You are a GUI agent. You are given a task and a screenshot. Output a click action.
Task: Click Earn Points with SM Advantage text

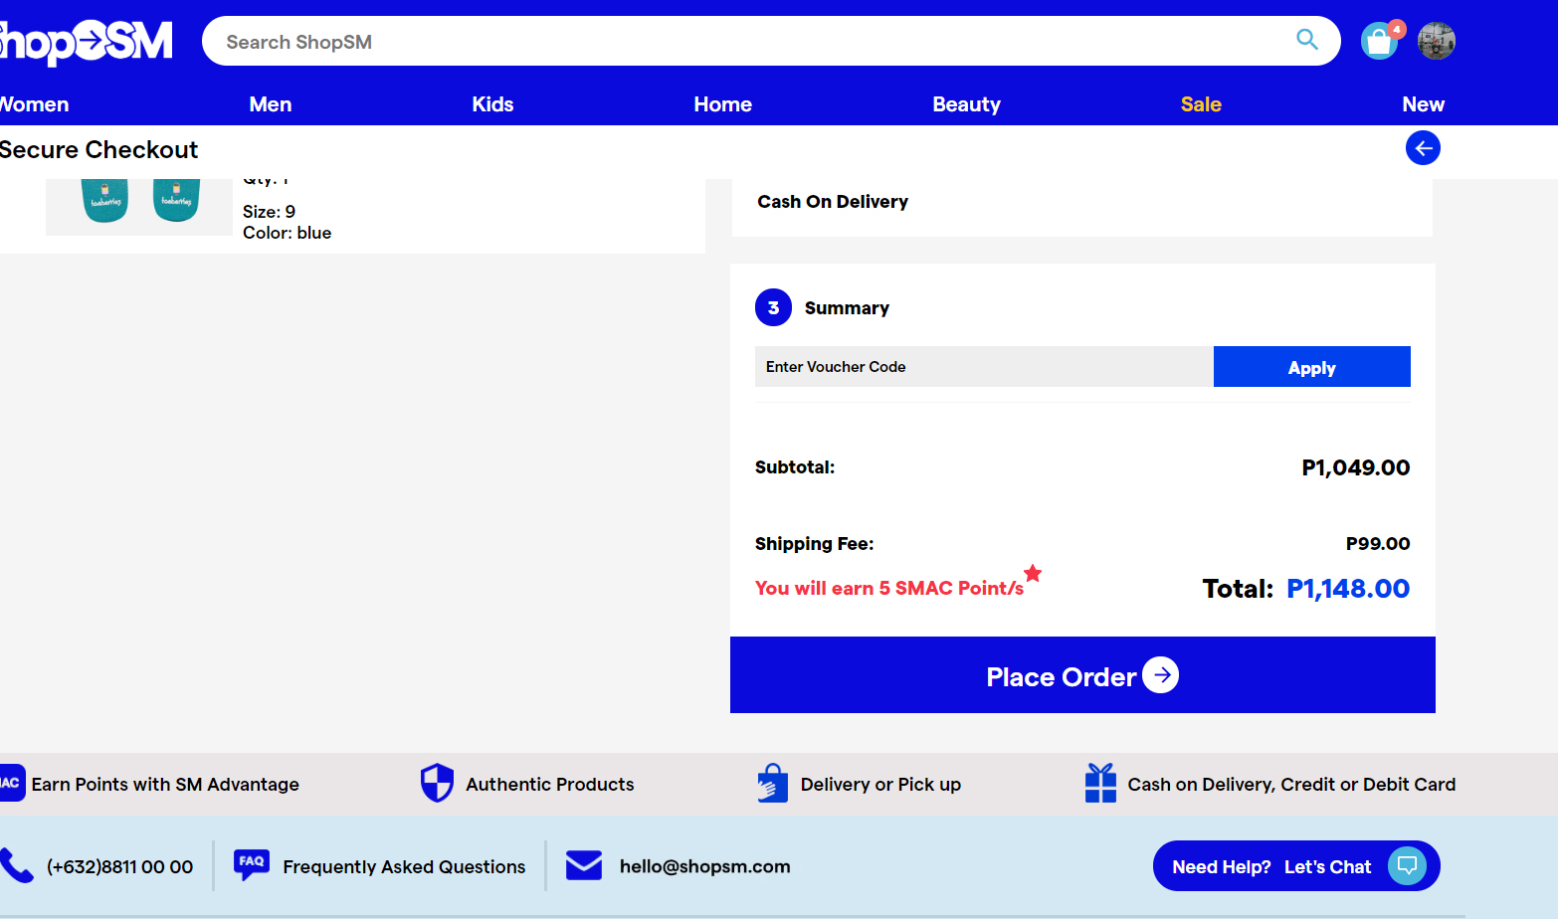165,784
